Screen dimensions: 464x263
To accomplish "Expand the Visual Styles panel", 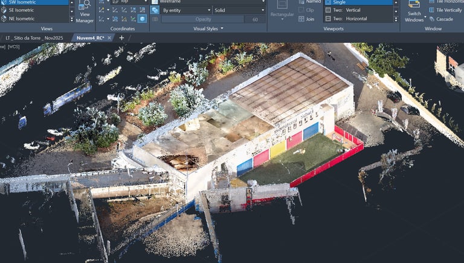I will point(208,29).
